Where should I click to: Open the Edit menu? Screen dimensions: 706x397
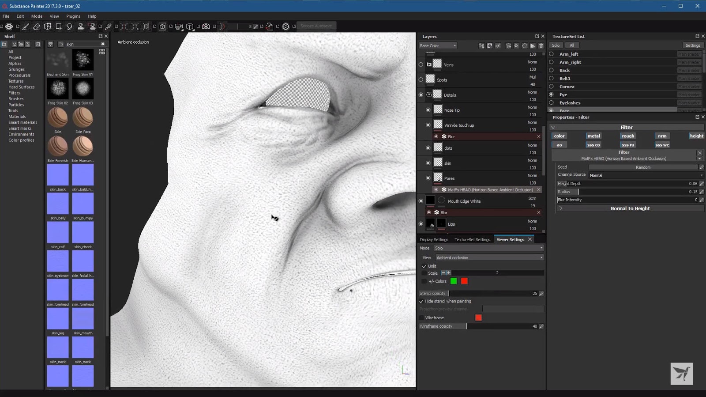(20, 16)
